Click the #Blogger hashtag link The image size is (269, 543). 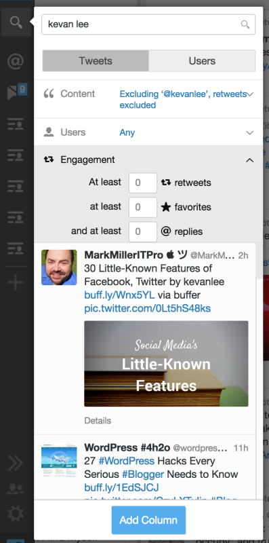pyautogui.click(x=143, y=474)
